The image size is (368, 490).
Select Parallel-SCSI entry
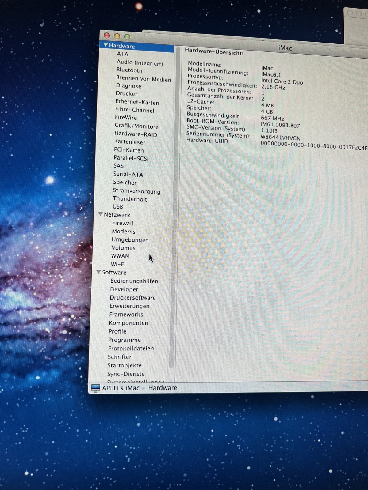(131, 158)
